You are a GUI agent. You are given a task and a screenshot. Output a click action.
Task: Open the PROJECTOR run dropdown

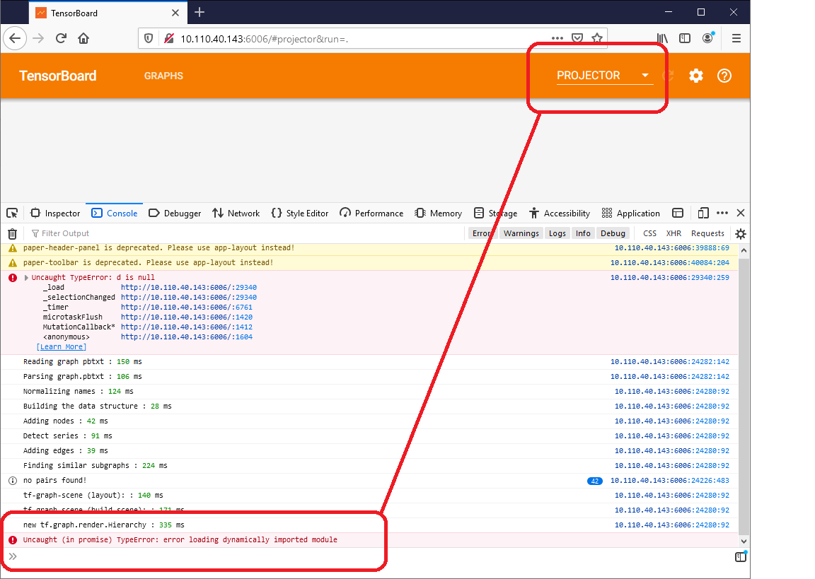point(645,76)
